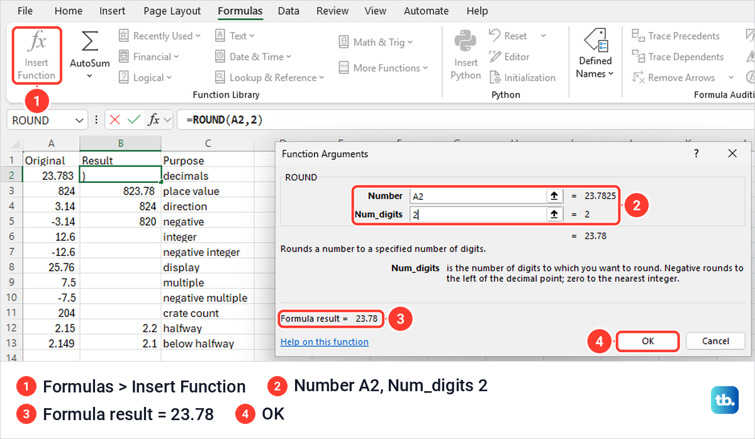Click the formula bar fx icon
755x439 pixels.
[154, 119]
